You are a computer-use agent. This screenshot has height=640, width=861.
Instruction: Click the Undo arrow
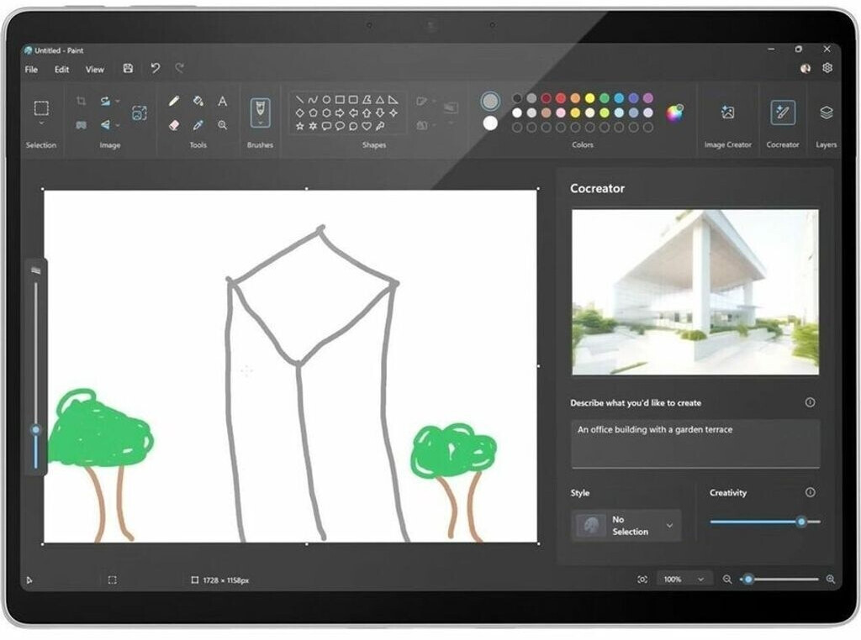pos(155,69)
